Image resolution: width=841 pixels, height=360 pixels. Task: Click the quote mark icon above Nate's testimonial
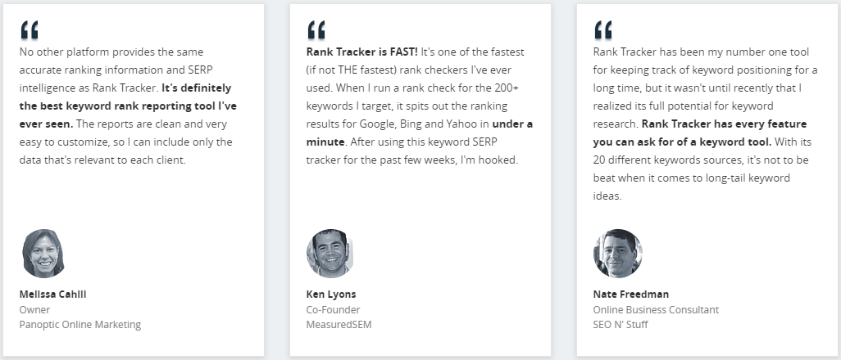click(x=603, y=30)
